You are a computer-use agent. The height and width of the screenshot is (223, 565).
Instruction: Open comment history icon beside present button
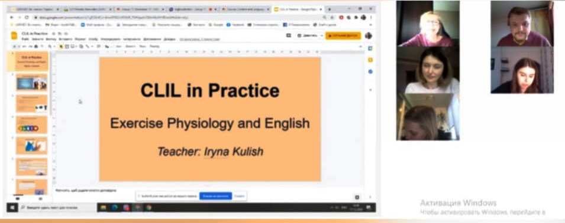point(288,35)
